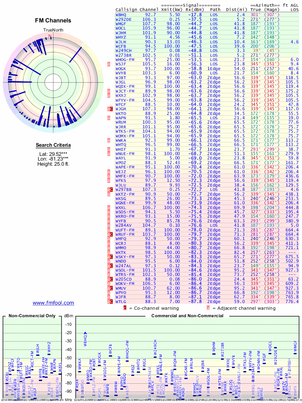
Task: Click the adjacent channel icon next to WAPN
Action: click(x=109, y=118)
